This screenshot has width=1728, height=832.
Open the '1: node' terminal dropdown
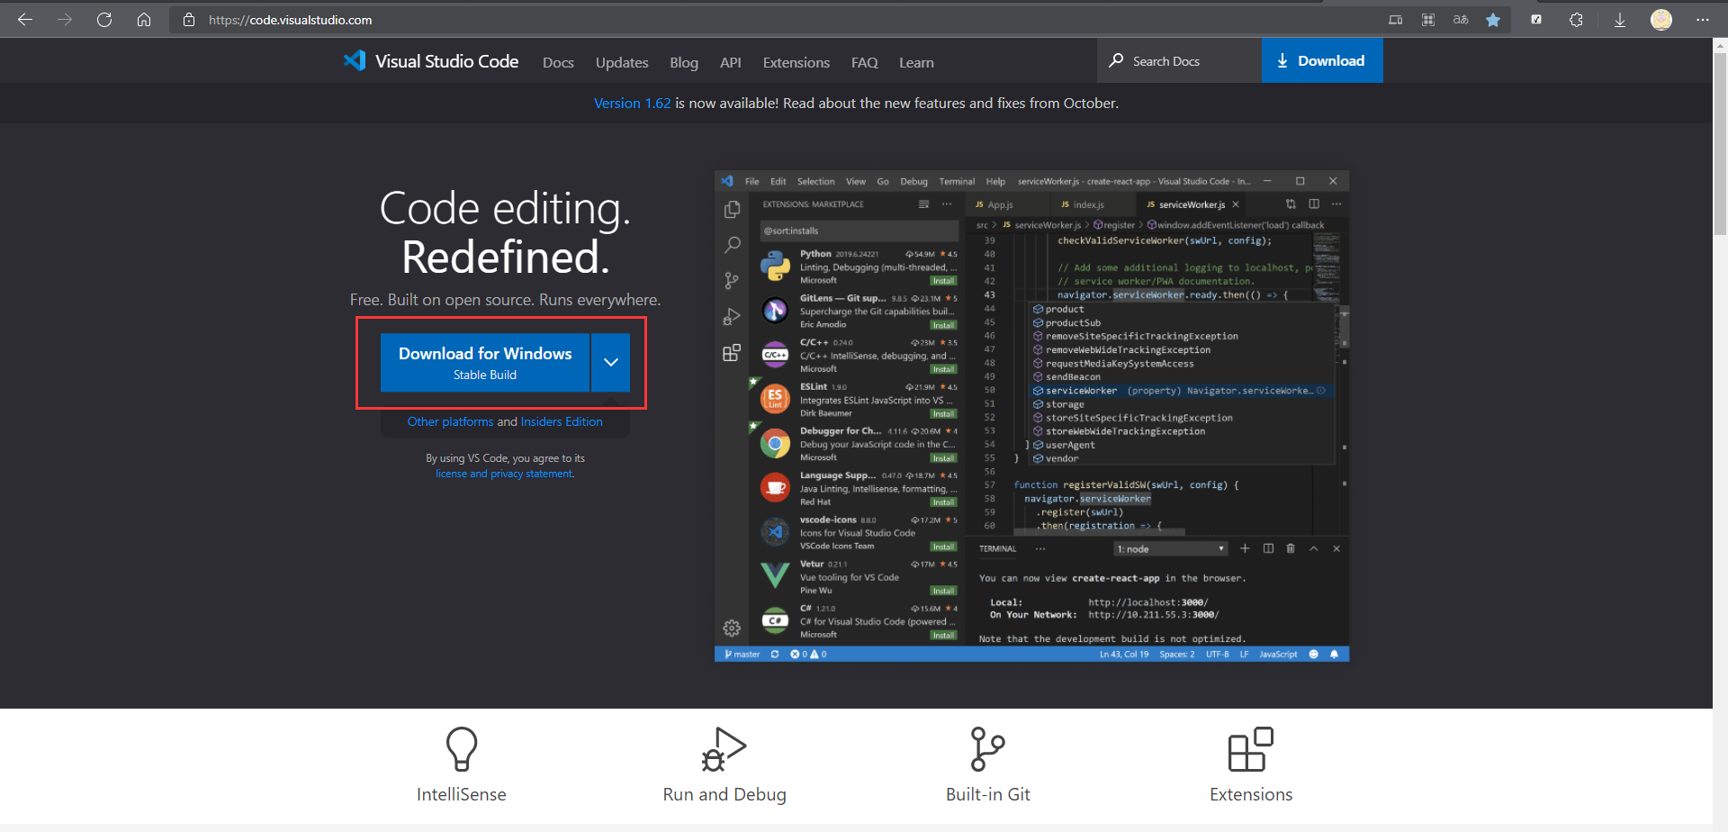coord(1171,548)
